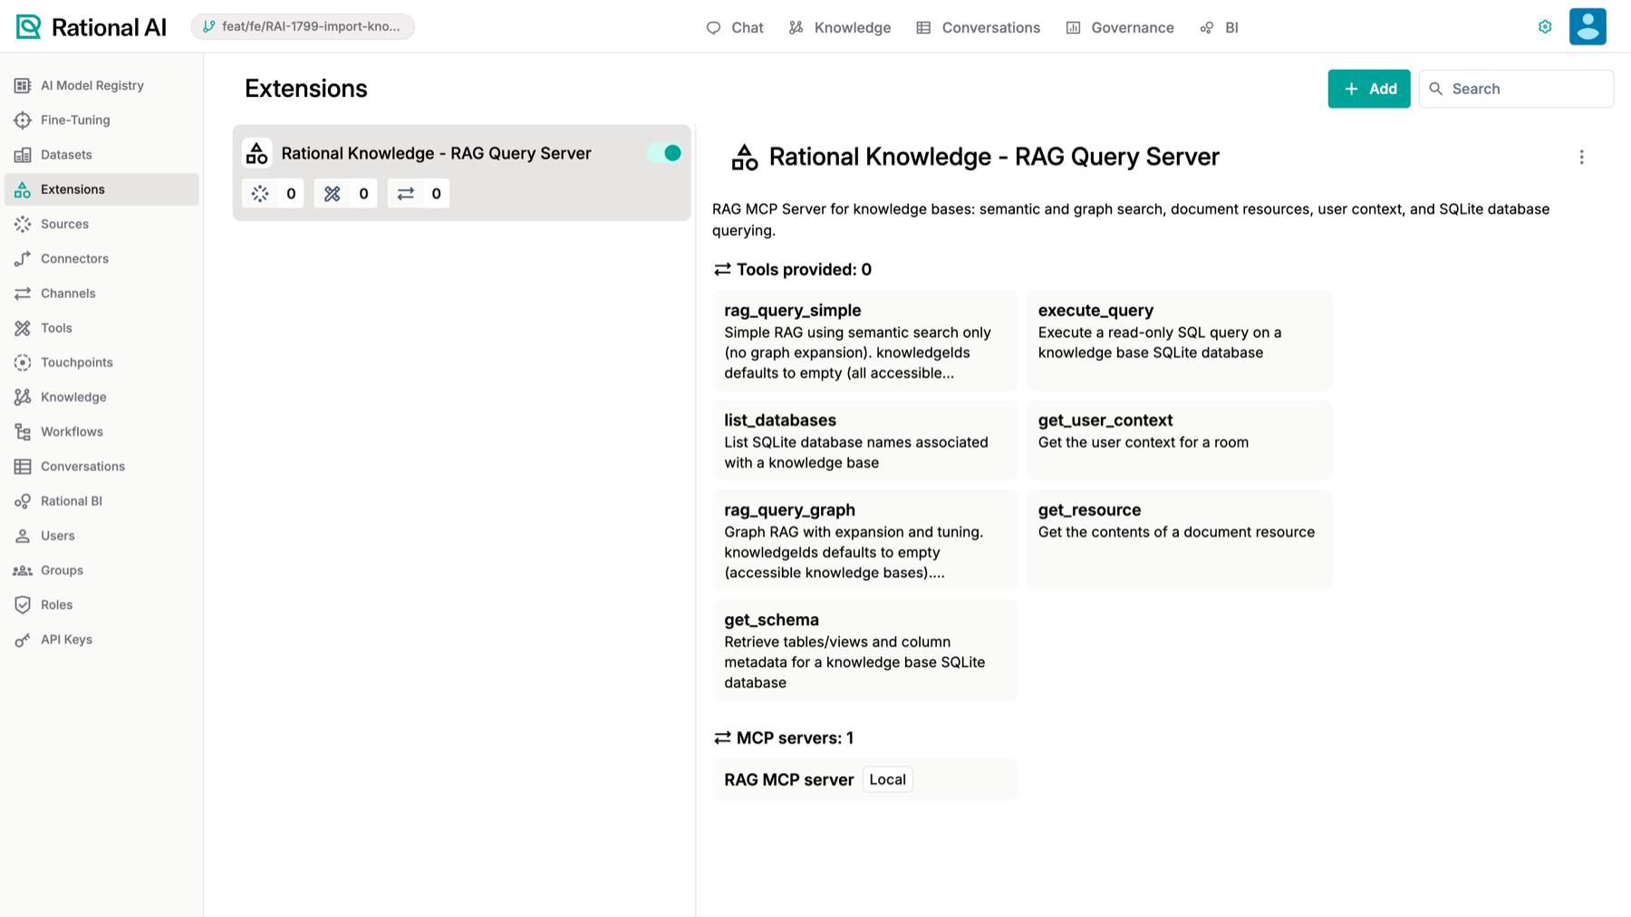Click the Channels sidebar icon
1631x917 pixels.
click(x=23, y=294)
